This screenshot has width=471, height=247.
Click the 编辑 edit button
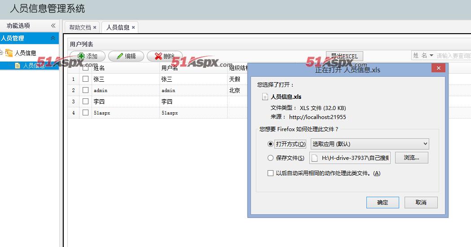(126, 56)
